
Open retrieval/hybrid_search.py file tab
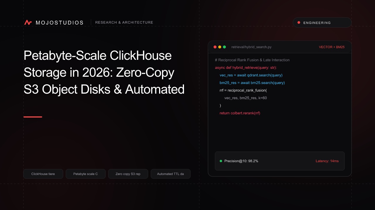[251, 47]
